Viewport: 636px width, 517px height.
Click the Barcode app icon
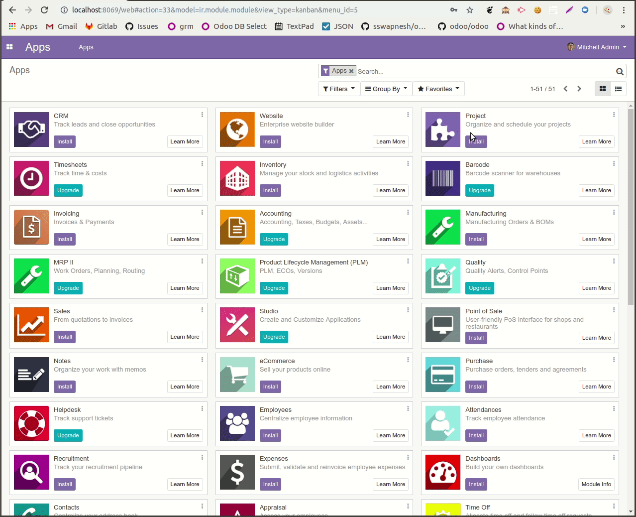[443, 178]
